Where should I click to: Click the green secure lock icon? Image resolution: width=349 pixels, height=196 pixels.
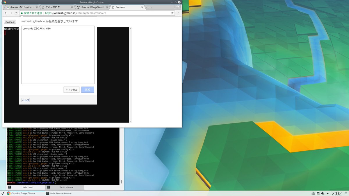[x=22, y=13]
